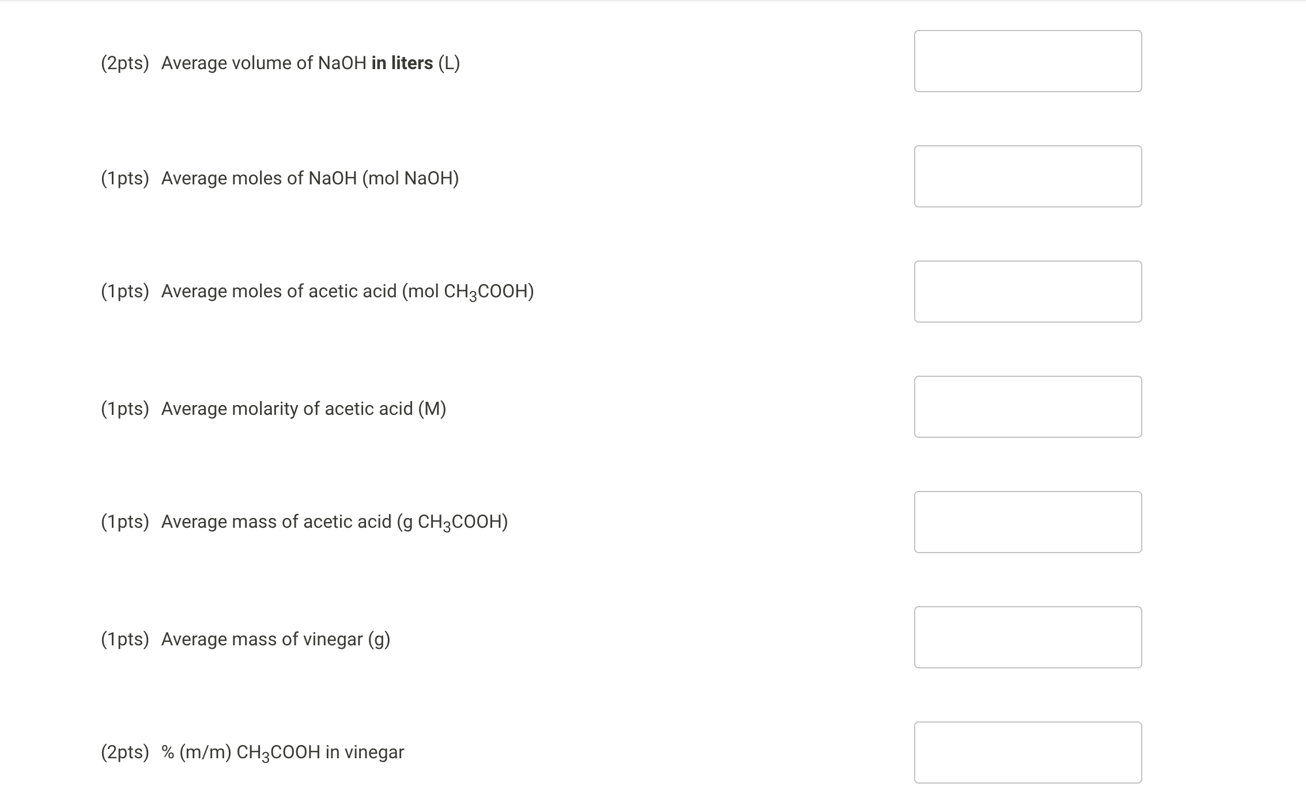
Task: Click the (1pts) marker beside Average molarity
Action: (125, 409)
